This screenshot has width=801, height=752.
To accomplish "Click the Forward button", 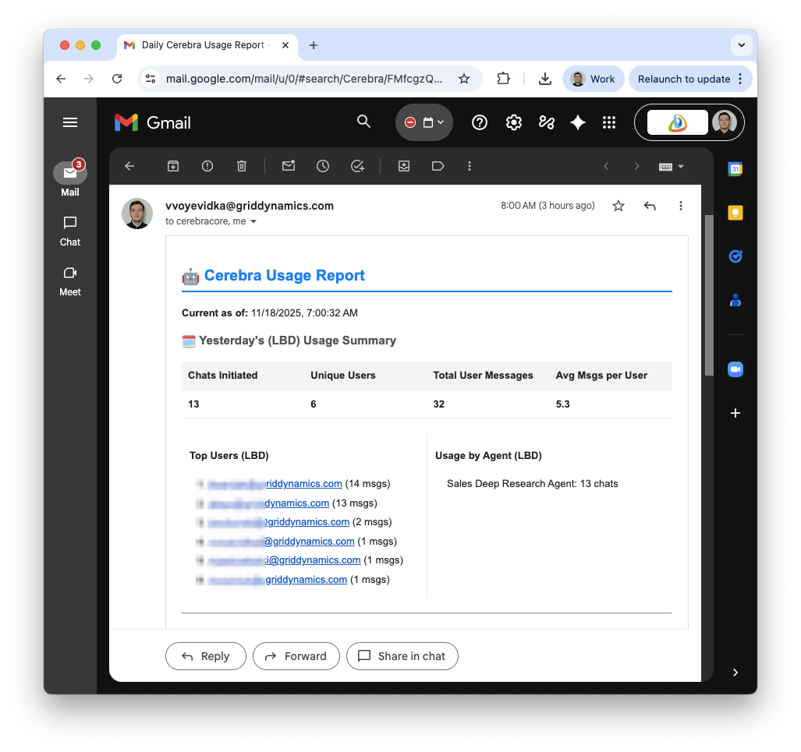I will click(296, 656).
